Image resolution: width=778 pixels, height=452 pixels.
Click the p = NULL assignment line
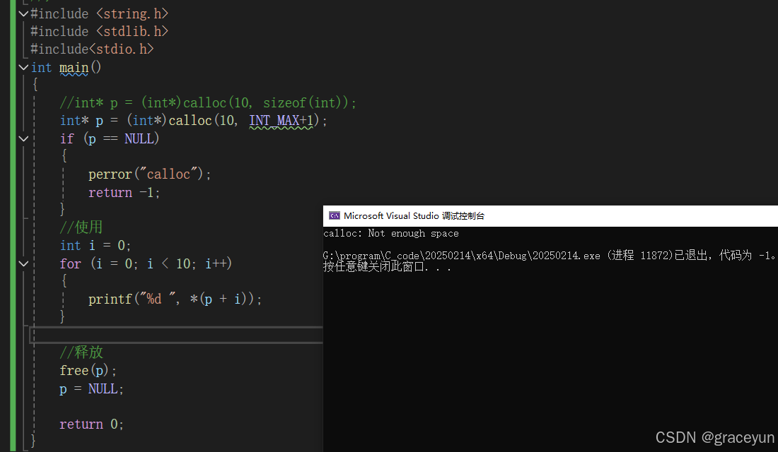coord(91,388)
